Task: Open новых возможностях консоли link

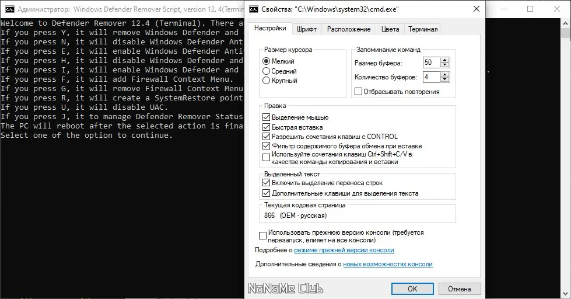Action: point(388,264)
